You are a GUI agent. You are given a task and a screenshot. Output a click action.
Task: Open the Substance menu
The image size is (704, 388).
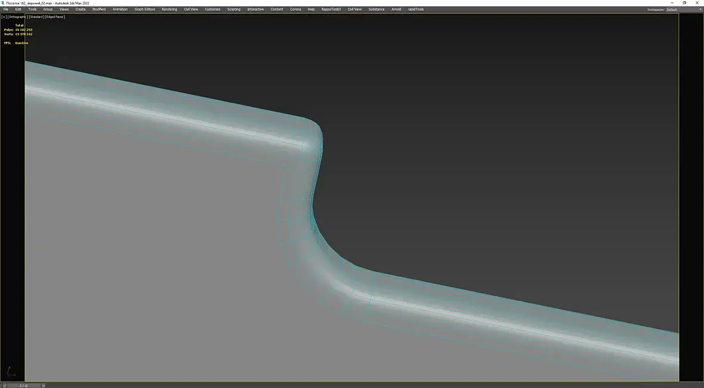point(376,9)
